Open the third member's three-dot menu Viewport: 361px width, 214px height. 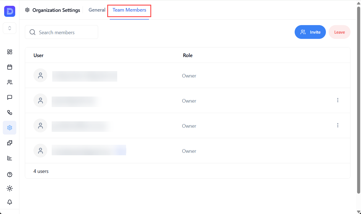tap(338, 125)
